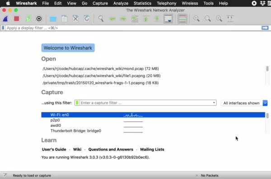
Task: Reload capture file toolbar icon
Action: pyautogui.click(x=87, y=19)
